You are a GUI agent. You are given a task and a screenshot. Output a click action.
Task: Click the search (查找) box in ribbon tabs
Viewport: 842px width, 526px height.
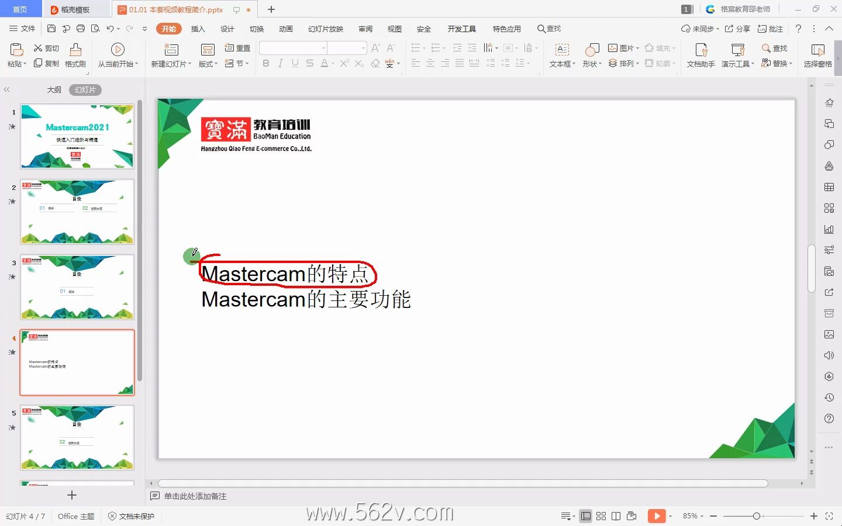coord(549,29)
